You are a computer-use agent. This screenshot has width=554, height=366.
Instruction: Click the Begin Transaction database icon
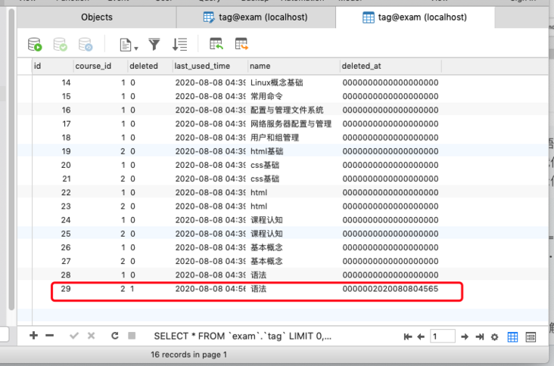35,45
